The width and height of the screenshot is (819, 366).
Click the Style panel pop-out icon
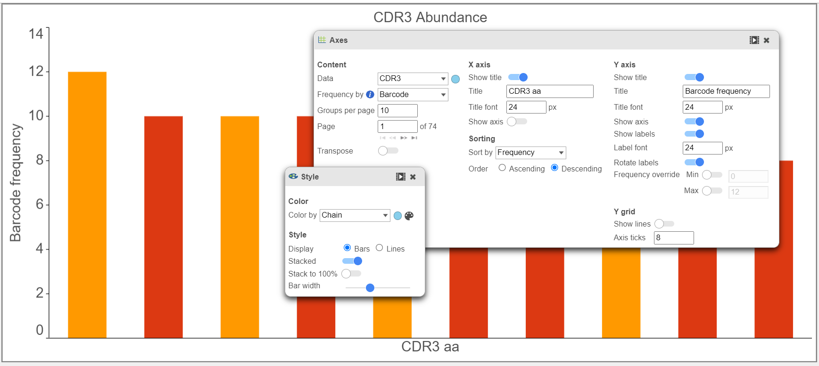[x=400, y=177]
